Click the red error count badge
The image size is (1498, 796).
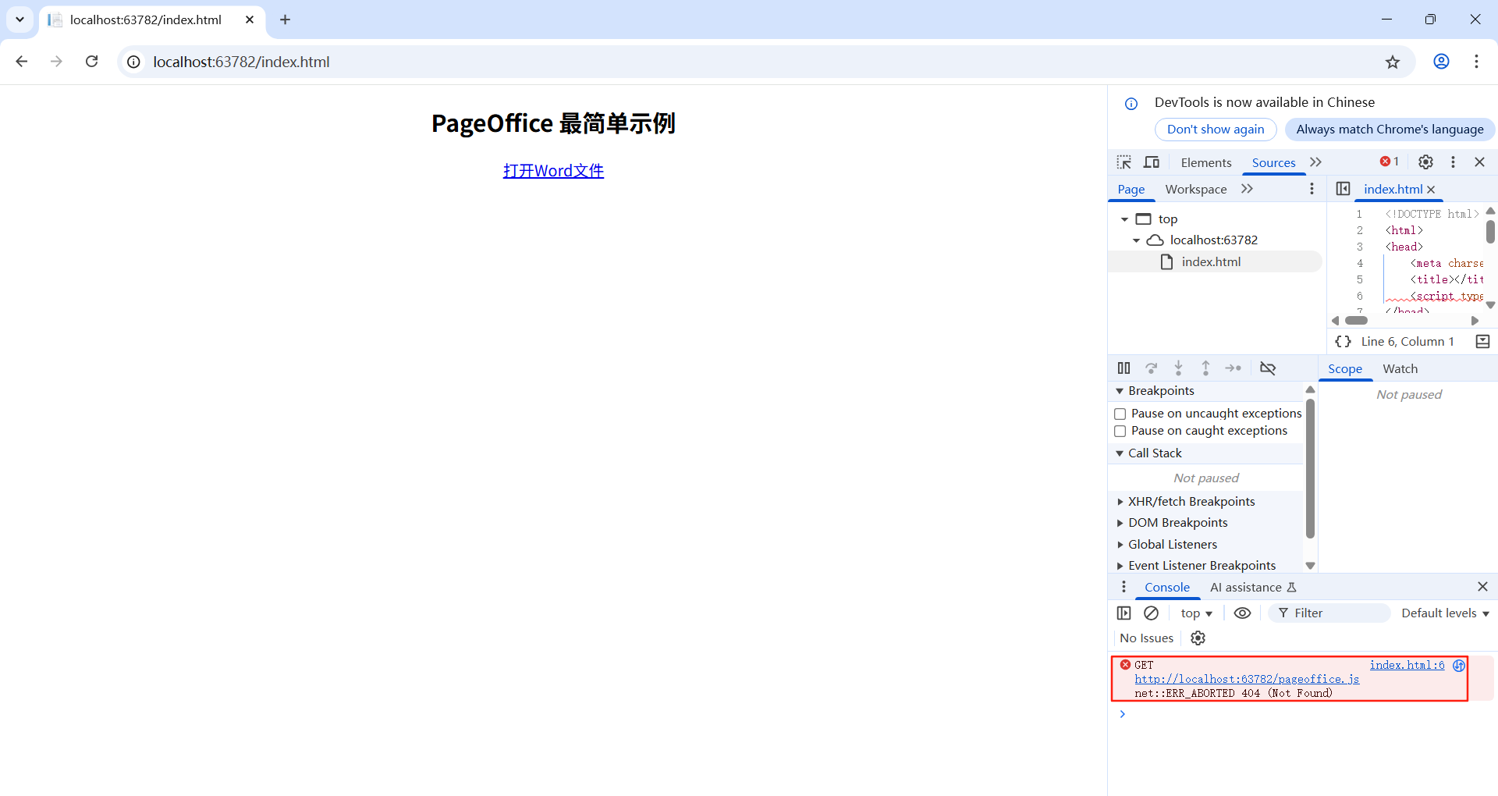point(1390,162)
